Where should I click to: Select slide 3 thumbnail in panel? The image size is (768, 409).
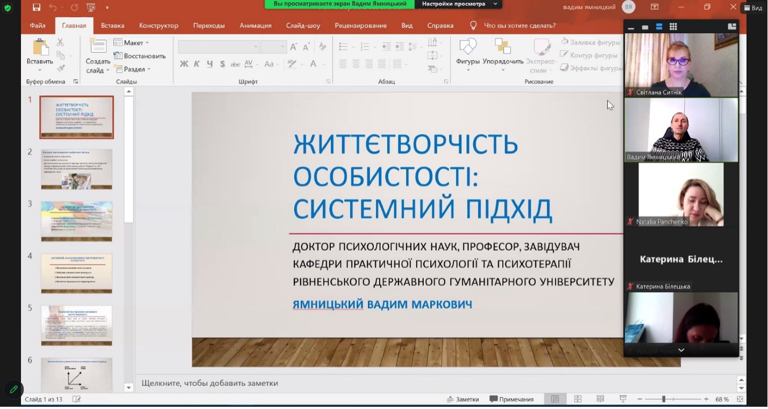pos(76,221)
